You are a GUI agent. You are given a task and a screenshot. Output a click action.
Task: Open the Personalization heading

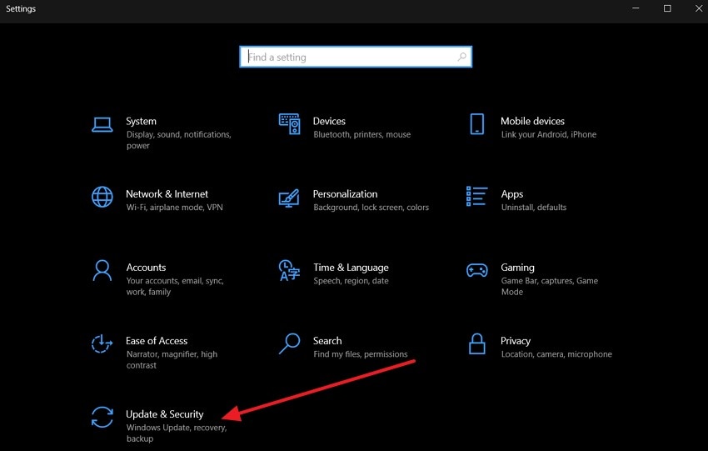(345, 194)
